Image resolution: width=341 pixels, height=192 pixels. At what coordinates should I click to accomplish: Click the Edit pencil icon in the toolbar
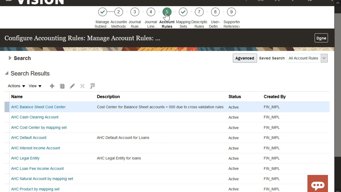(72, 86)
